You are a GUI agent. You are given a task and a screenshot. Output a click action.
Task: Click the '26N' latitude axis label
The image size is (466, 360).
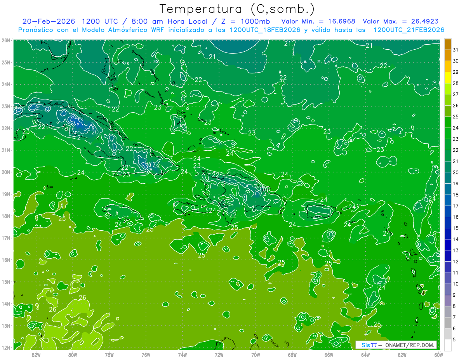pyautogui.click(x=5, y=40)
